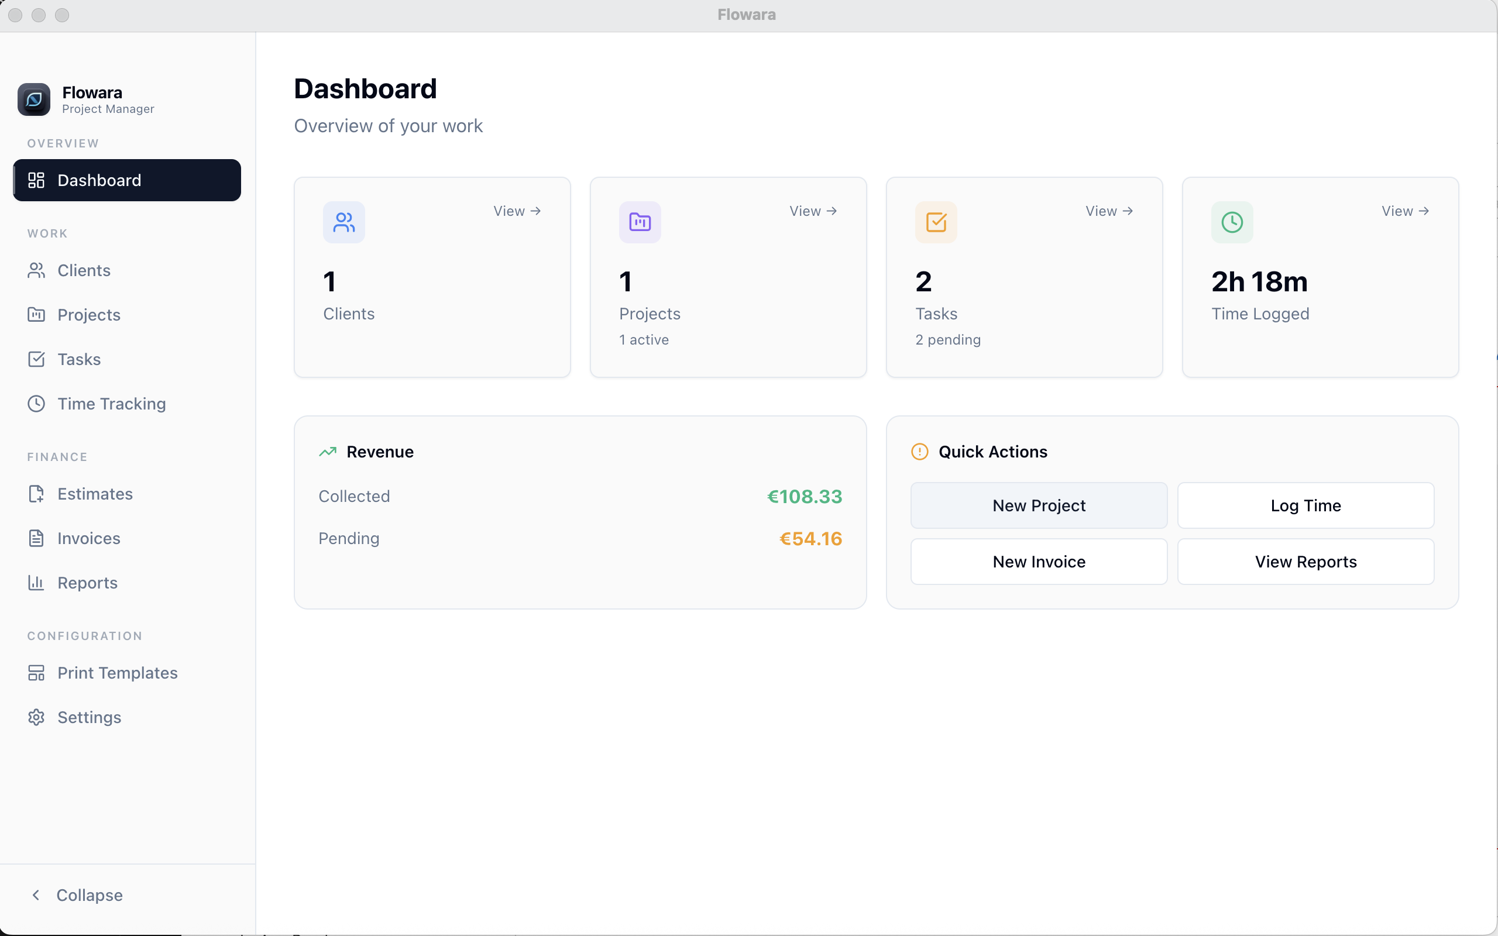Image resolution: width=1498 pixels, height=936 pixels.
Task: Click the Settings gear icon in sidebar
Action: point(36,717)
